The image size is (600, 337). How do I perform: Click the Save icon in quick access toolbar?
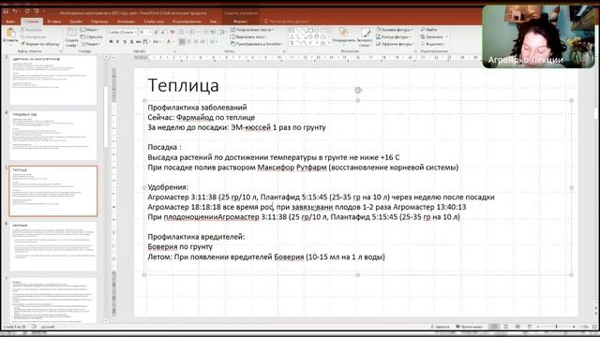coord(6,11)
